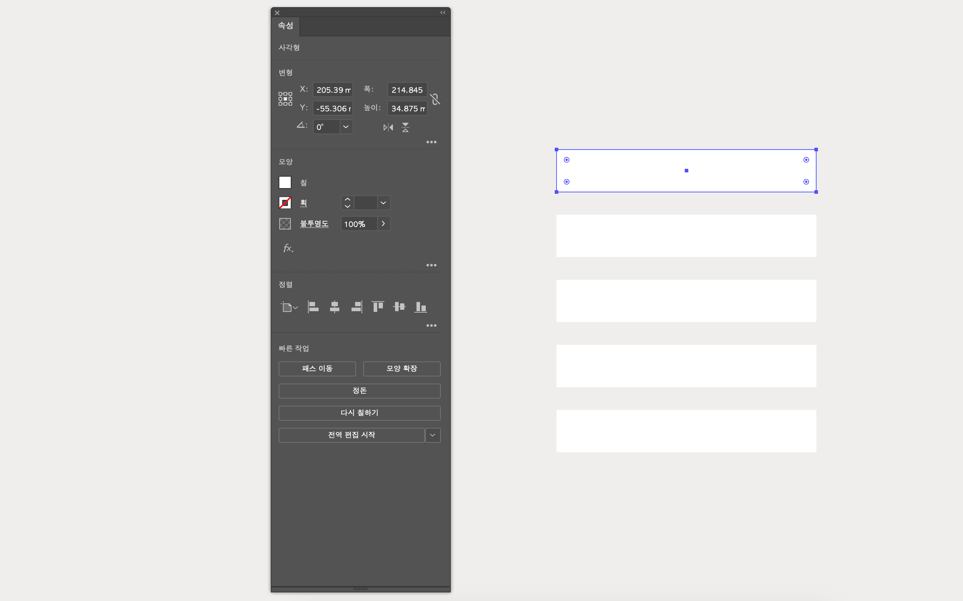Align objects to horizontal left
Viewport: 963px width, 601px height.
pos(313,307)
